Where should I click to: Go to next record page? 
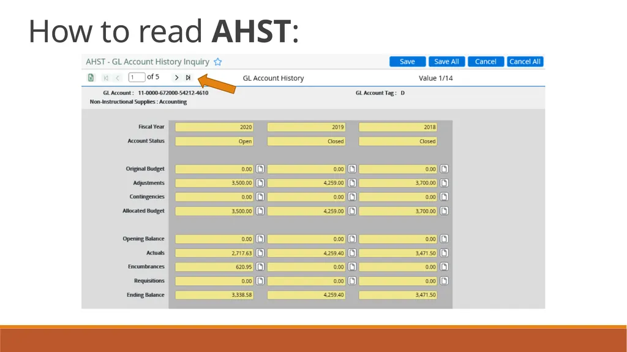pos(176,78)
